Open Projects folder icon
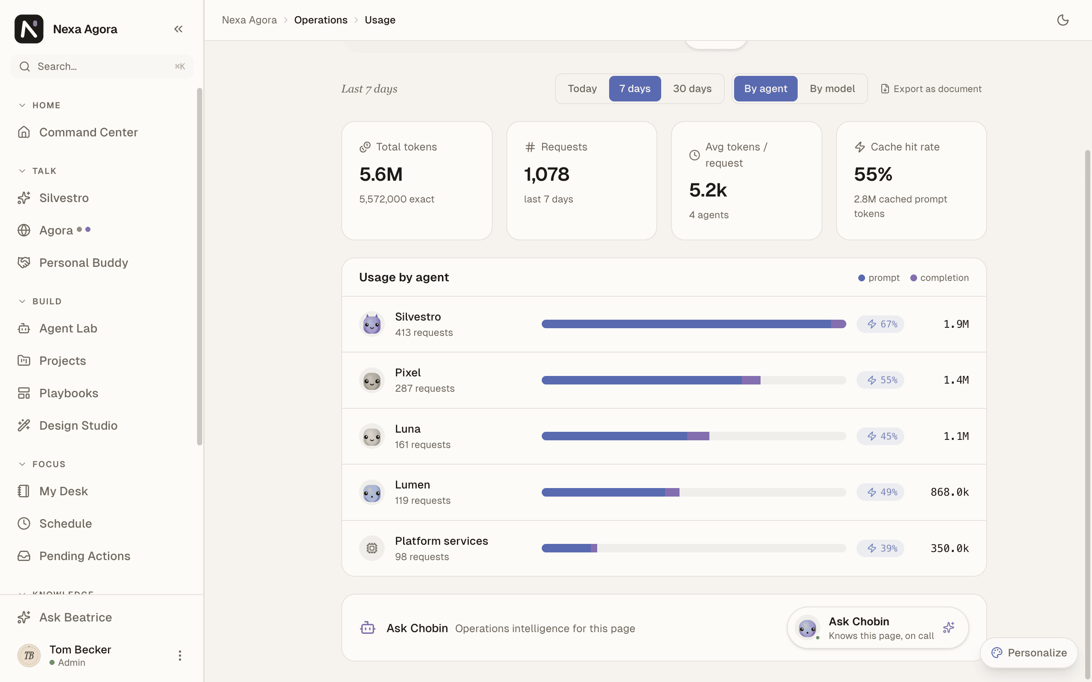 [24, 361]
